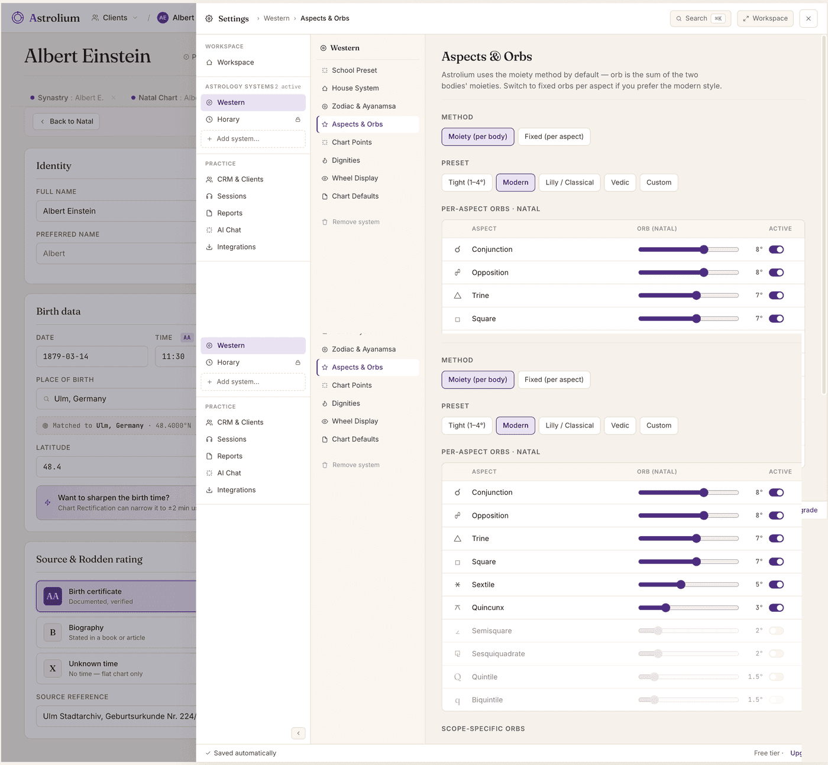The image size is (828, 765).
Task: Click the birth Date field 1879-03-14
Action: pyautogui.click(x=92, y=356)
